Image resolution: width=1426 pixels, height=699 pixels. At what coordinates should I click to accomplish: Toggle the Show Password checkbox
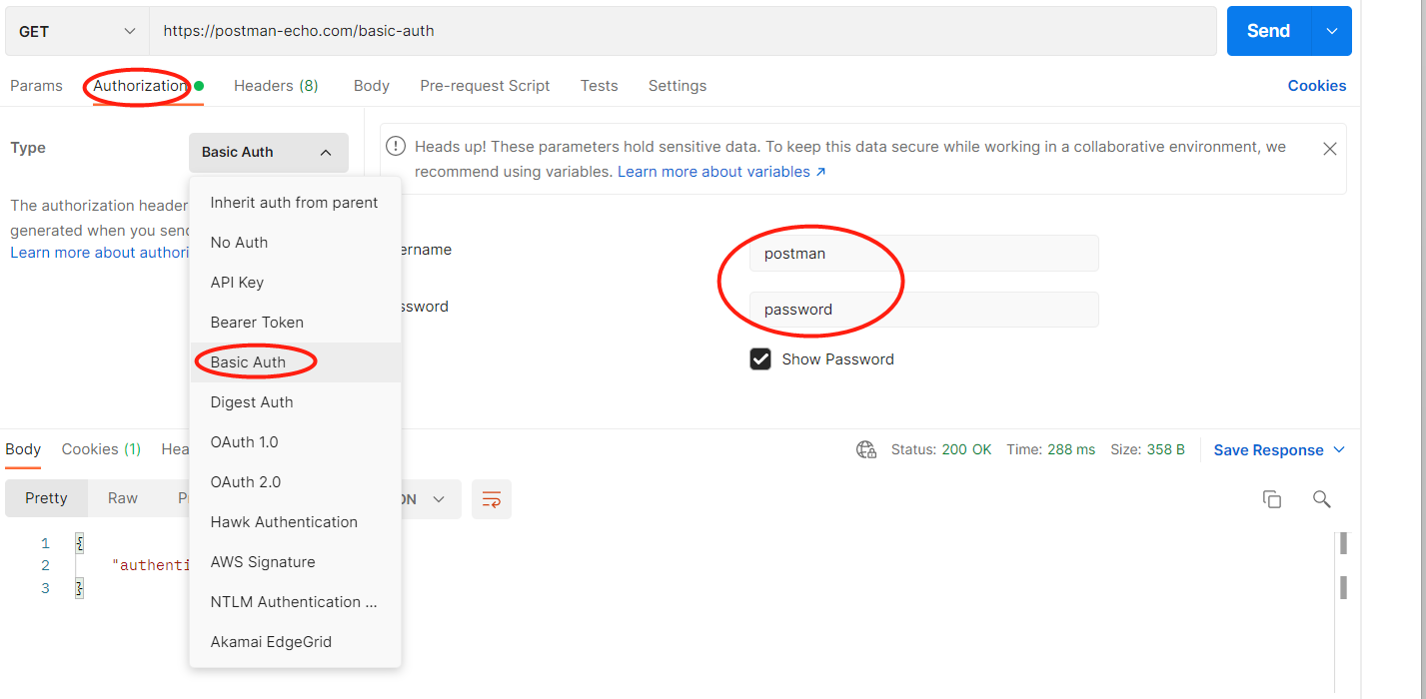click(x=760, y=359)
